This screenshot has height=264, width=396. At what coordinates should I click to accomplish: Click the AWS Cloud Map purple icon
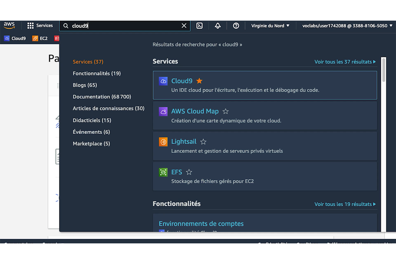coord(163,112)
